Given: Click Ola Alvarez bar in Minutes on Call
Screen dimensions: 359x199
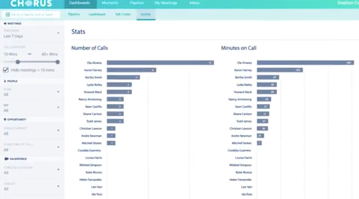Looking at the screenshot, I should coord(305,63).
